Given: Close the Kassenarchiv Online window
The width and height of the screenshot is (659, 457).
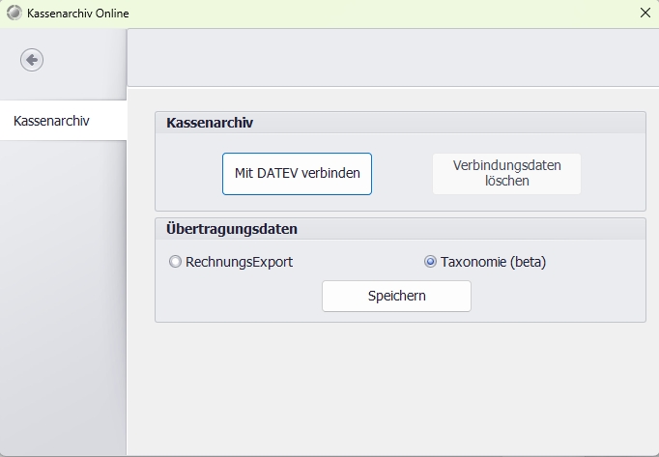Looking at the screenshot, I should 645,14.
